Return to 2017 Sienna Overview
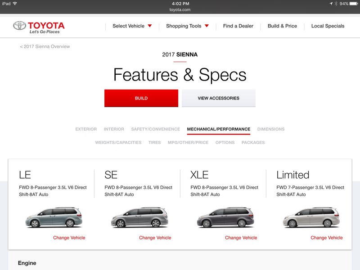Screen dimensions: 360x270 click(x=45, y=46)
